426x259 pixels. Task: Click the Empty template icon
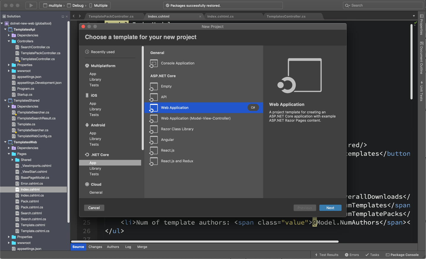pos(154,86)
